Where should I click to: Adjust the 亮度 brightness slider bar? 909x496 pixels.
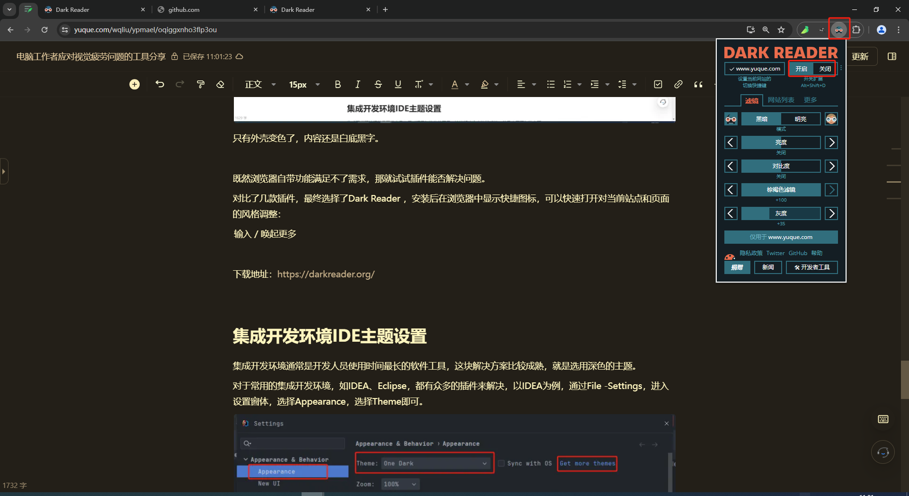(781, 142)
